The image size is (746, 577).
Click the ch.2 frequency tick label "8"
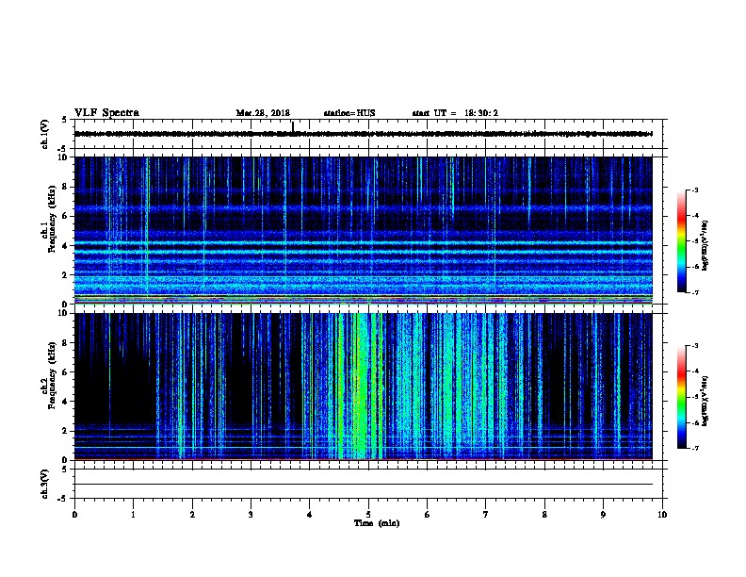click(67, 343)
